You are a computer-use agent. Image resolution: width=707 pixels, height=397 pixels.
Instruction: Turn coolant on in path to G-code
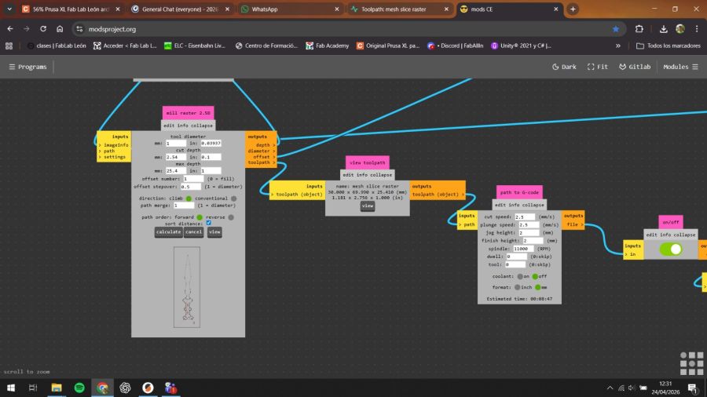(520, 276)
